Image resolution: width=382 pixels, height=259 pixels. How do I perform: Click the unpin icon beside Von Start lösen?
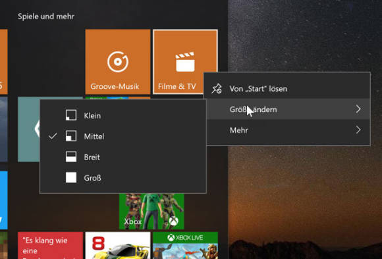point(217,88)
